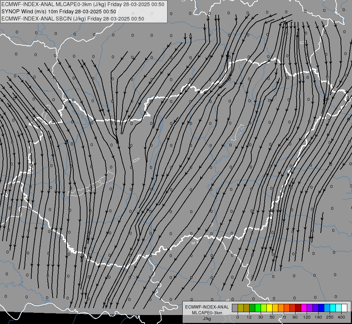The height and width of the screenshot is (324, 352).
Task: Select the olive-yellow legend swatch next to gray
Action: pos(241,308)
